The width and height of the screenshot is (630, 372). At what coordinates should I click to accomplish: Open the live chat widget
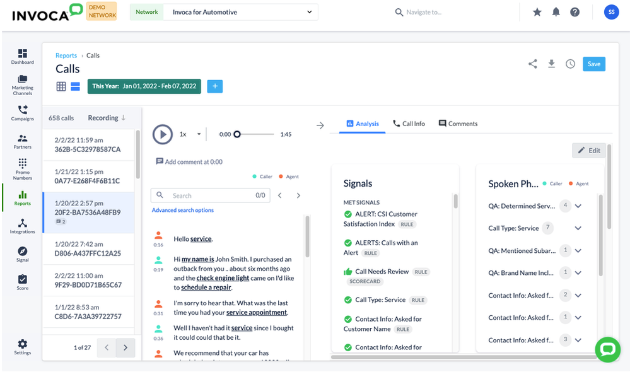tap(607, 349)
